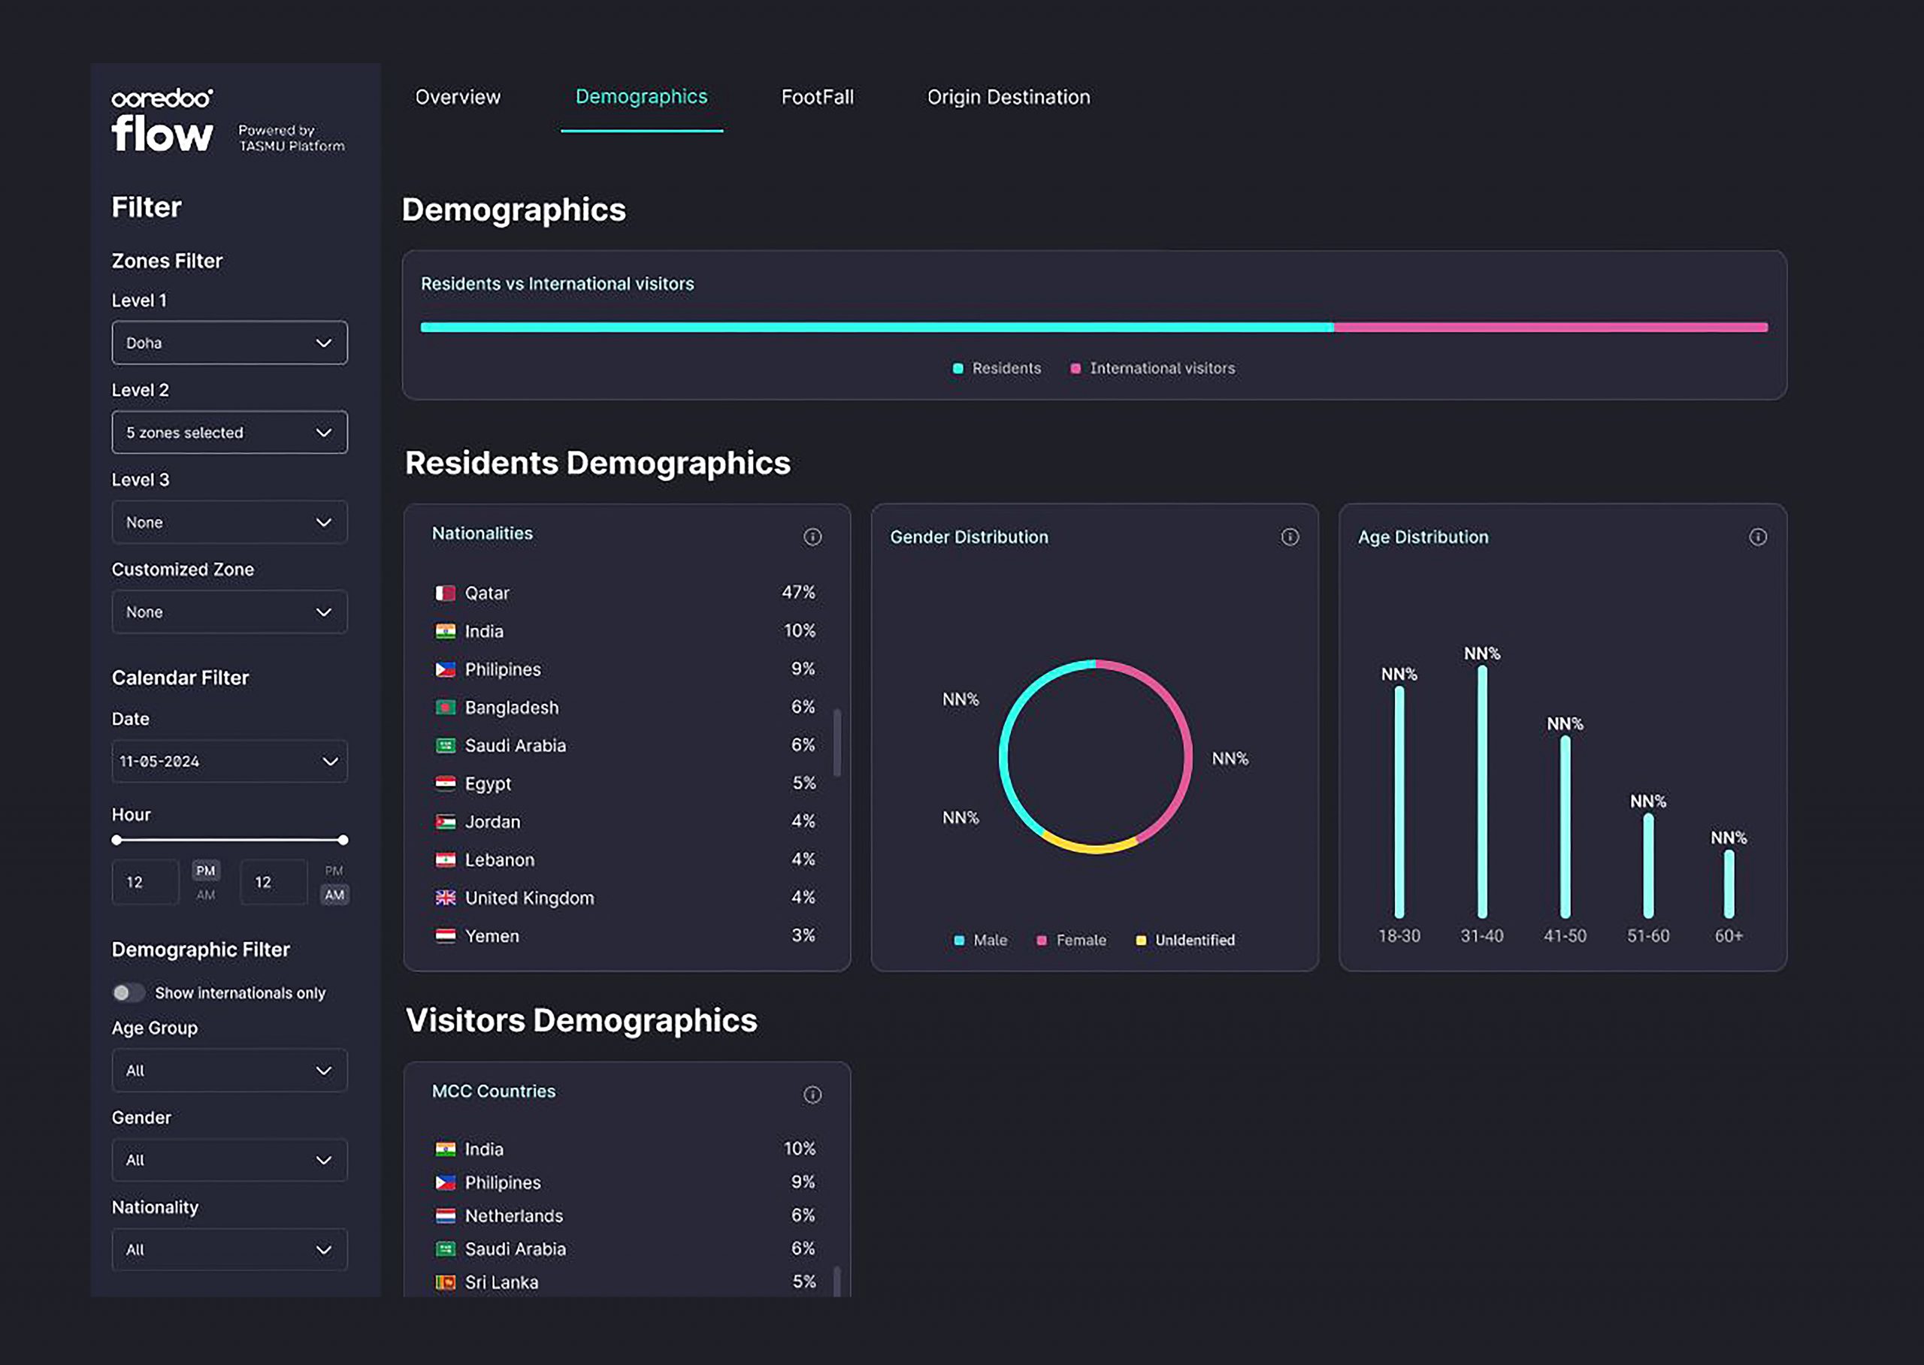Click the Netherlands flag icon
The width and height of the screenshot is (1924, 1365).
coord(446,1216)
